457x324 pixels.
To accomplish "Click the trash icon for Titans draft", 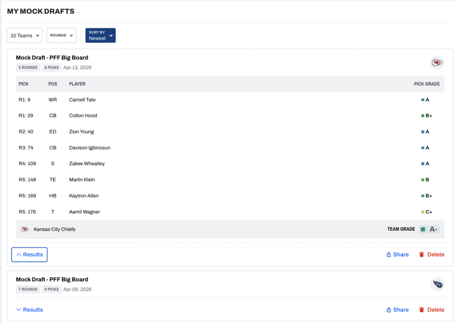I will click(421, 310).
